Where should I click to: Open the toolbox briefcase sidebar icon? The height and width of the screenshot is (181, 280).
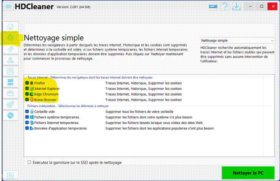(x=10, y=93)
